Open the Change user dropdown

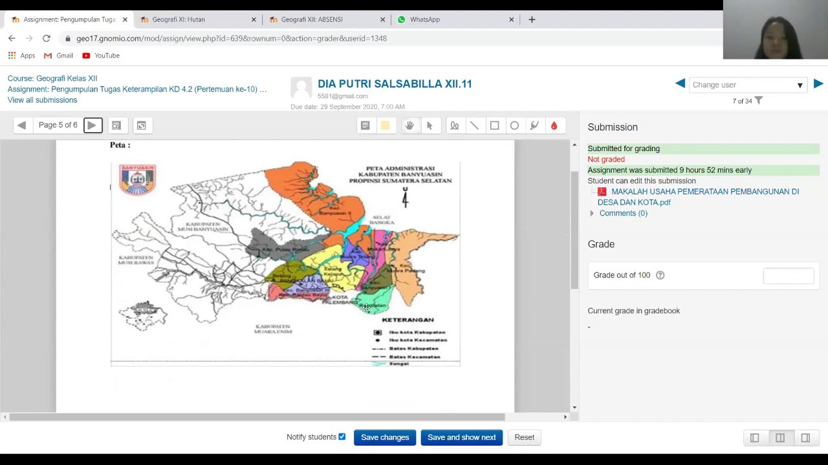748,85
